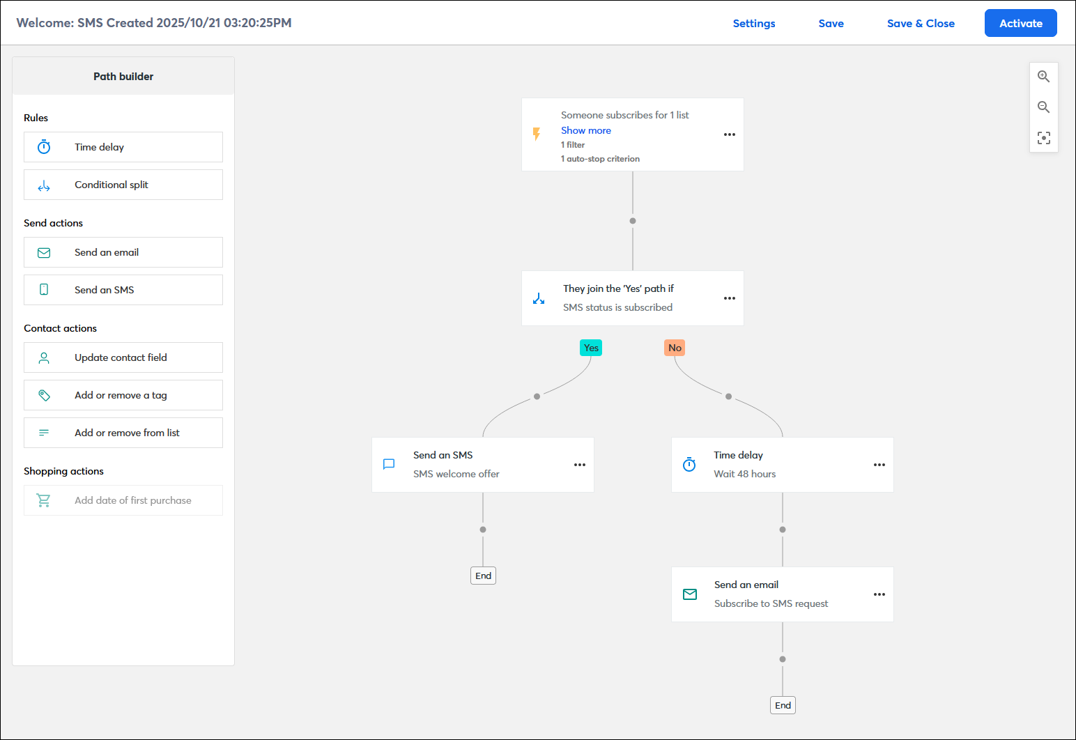Image resolution: width=1076 pixels, height=740 pixels.
Task: Click the blue Activate button
Action: pyautogui.click(x=1020, y=23)
